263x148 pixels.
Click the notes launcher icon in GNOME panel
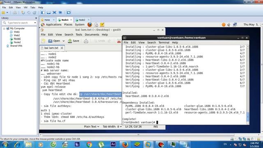click(102, 25)
